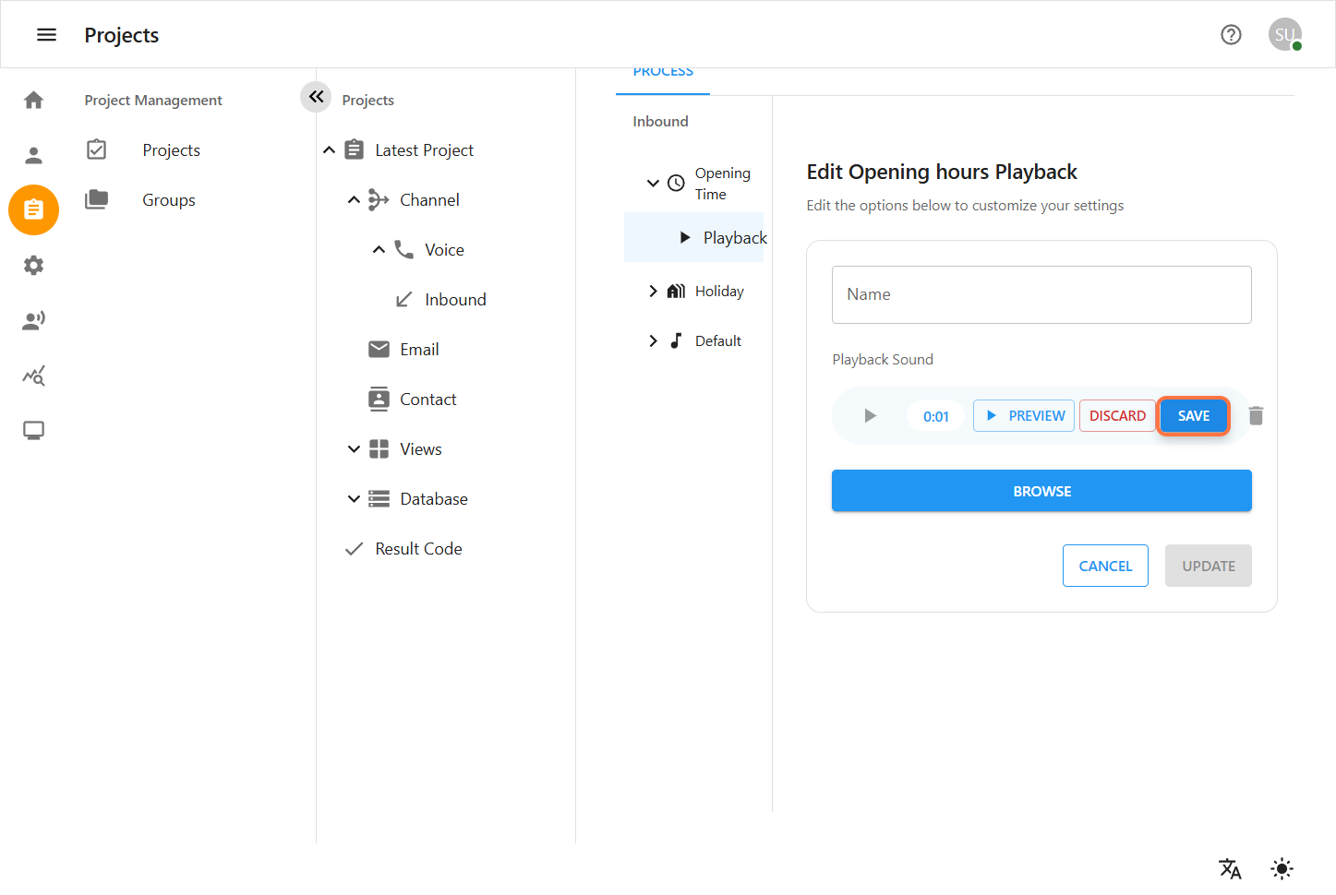
Task: Toggle the light/dark theme sun icon
Action: [x=1282, y=868]
